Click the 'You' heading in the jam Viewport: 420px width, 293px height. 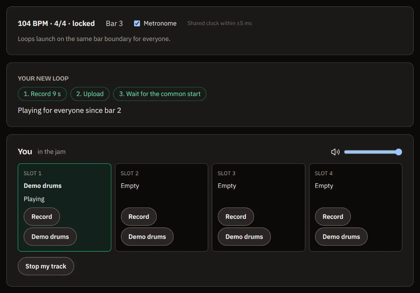click(25, 151)
